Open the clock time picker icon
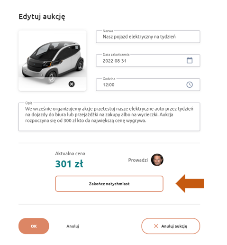Screen dimensions: 227x245 190,85
